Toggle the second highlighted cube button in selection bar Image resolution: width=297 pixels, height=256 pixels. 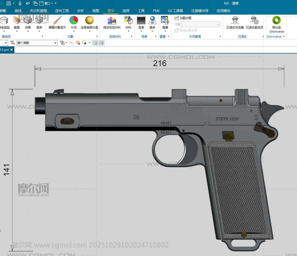click(x=101, y=43)
